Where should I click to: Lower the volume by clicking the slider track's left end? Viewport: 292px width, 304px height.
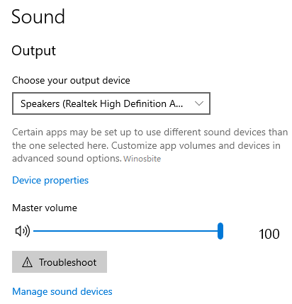pos(36,231)
